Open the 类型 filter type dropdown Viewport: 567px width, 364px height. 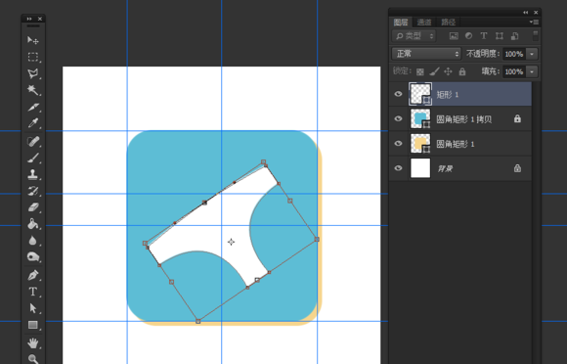414,36
